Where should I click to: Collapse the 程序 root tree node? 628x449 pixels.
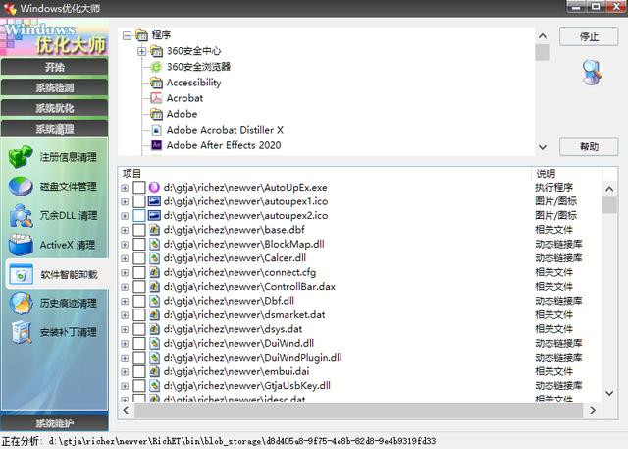pyautogui.click(x=127, y=35)
